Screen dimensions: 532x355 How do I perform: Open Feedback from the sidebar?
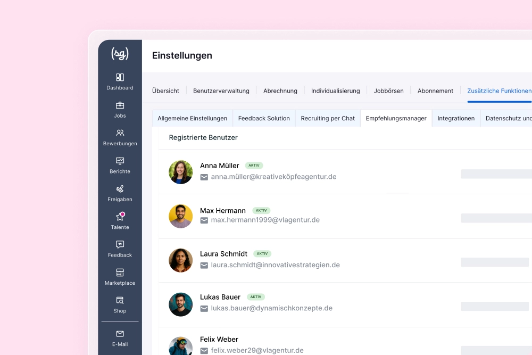pos(120,248)
